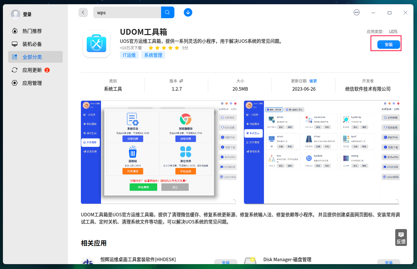Click the UDOM工具箱 app icon
417x269 pixels.
[96, 43]
